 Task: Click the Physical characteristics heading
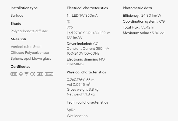(86, 72)
